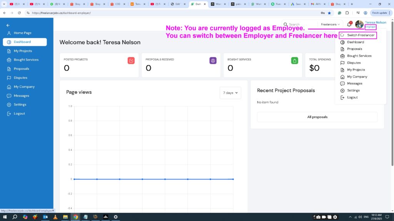Click the All proposals button
This screenshot has height=221, width=394.
point(317,117)
